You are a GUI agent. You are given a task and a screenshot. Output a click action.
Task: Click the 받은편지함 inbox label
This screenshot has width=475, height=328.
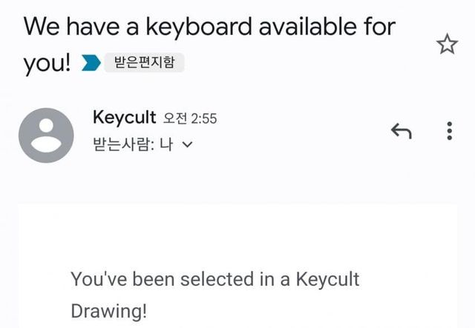(144, 63)
